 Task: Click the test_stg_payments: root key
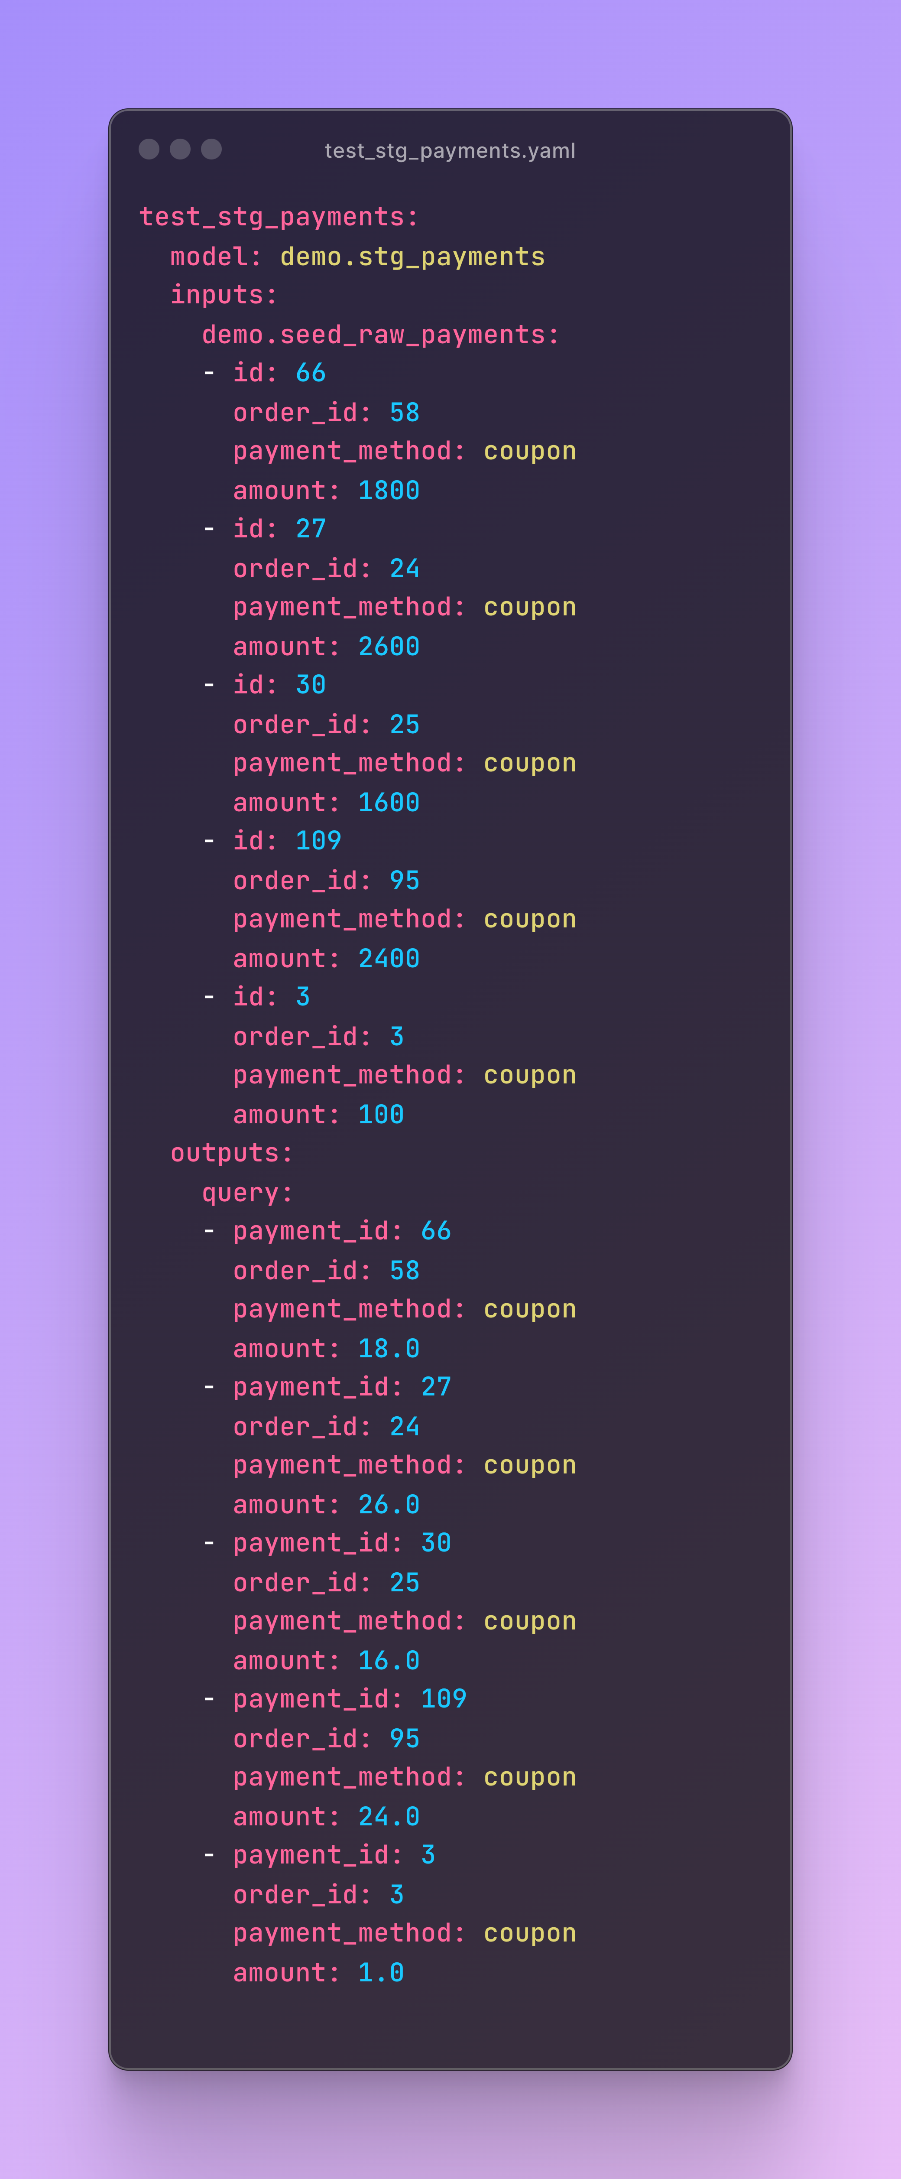coord(279,218)
